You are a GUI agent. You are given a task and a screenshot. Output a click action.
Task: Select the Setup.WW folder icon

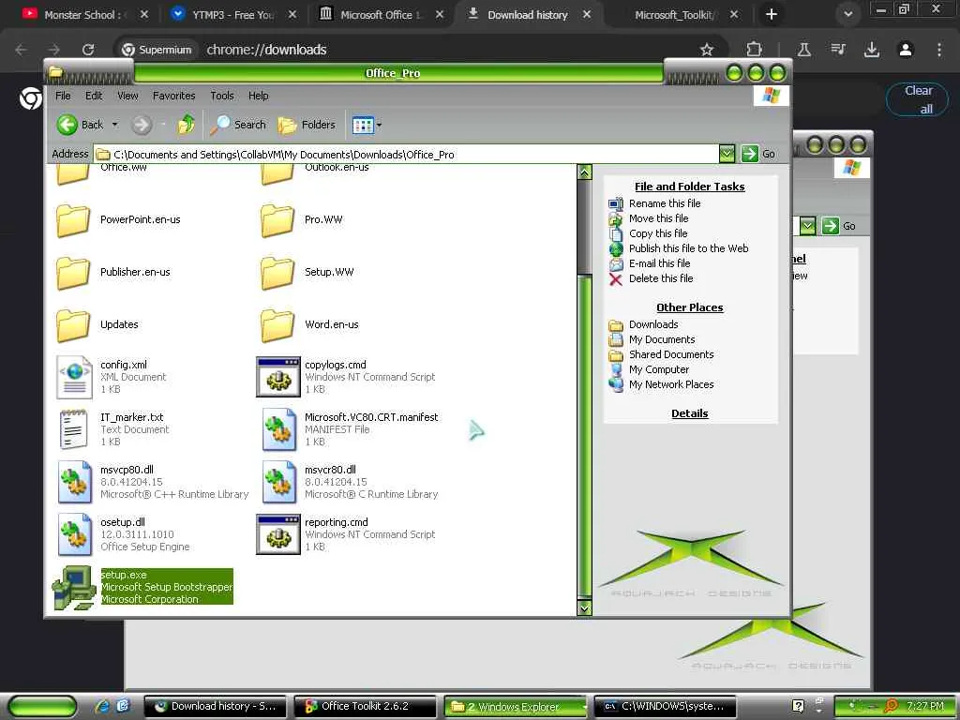(277, 273)
